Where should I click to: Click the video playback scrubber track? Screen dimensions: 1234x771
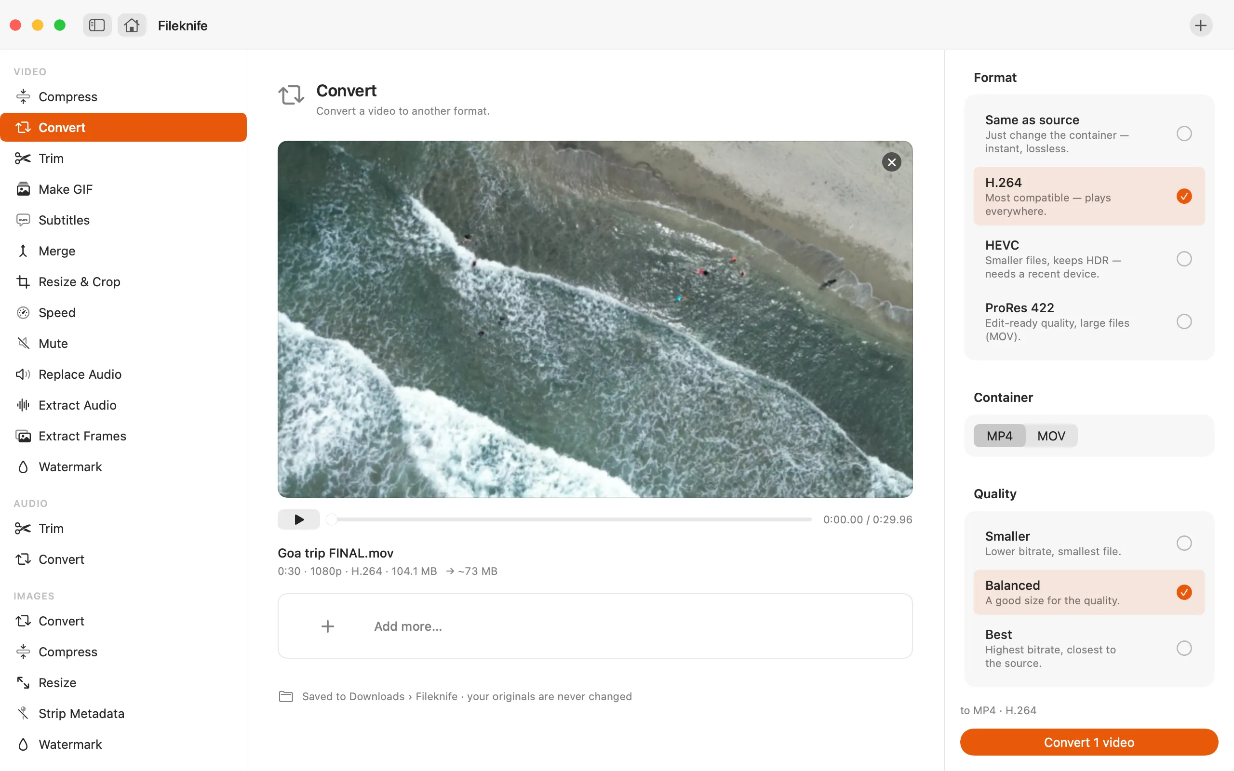pyautogui.click(x=571, y=519)
